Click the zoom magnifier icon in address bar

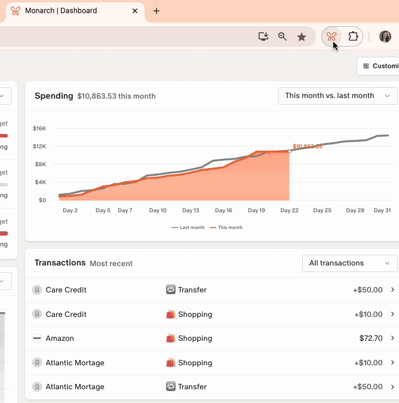(283, 37)
